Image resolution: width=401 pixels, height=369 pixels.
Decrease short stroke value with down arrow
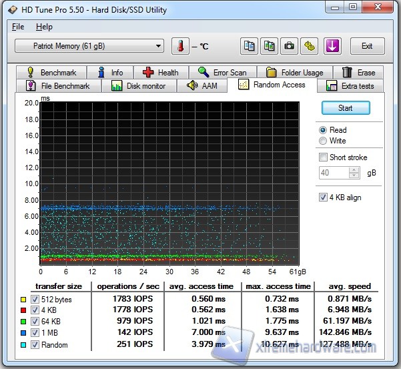(x=354, y=175)
